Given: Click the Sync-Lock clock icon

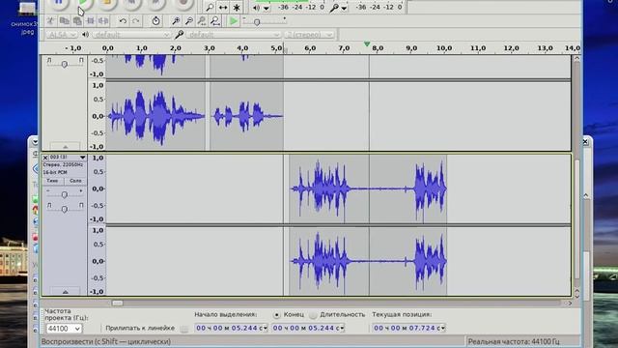Looking at the screenshot, I should click(x=156, y=20).
